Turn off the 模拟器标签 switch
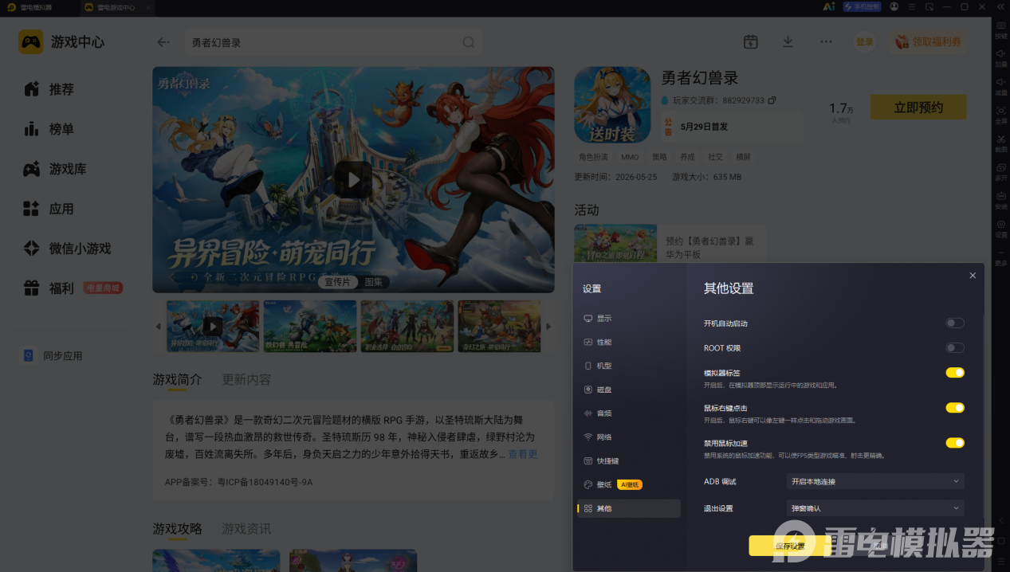1010x572 pixels. click(x=955, y=373)
